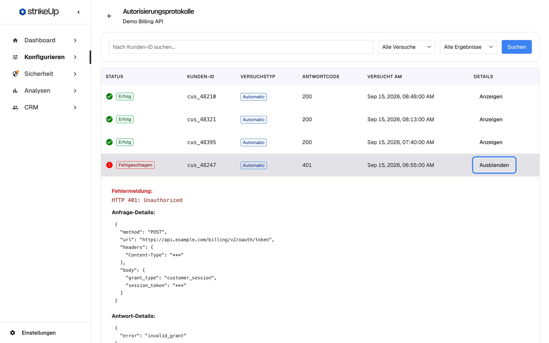Click the success checkmark for cus_48395
Screen dimensions: 549x343
coord(109,142)
